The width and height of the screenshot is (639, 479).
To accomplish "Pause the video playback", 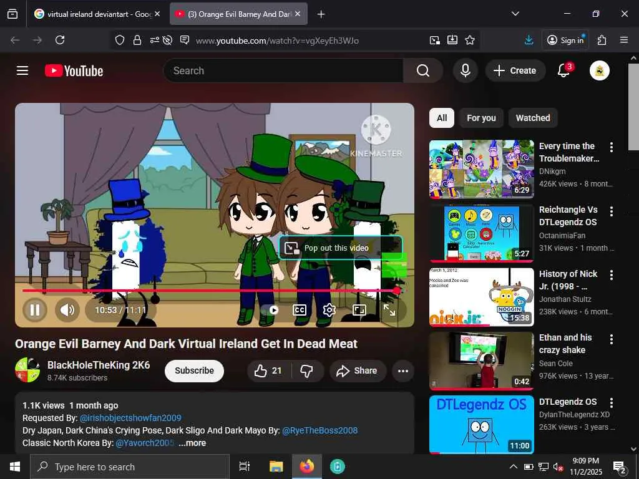I will [35, 311].
